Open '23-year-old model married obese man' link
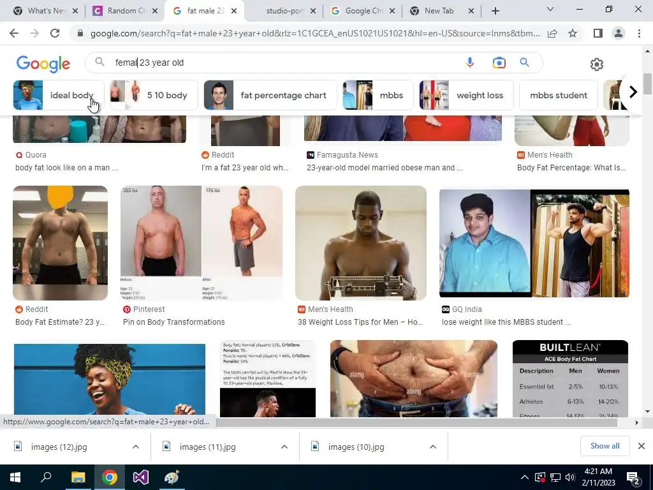The image size is (653, 490). coord(385,168)
